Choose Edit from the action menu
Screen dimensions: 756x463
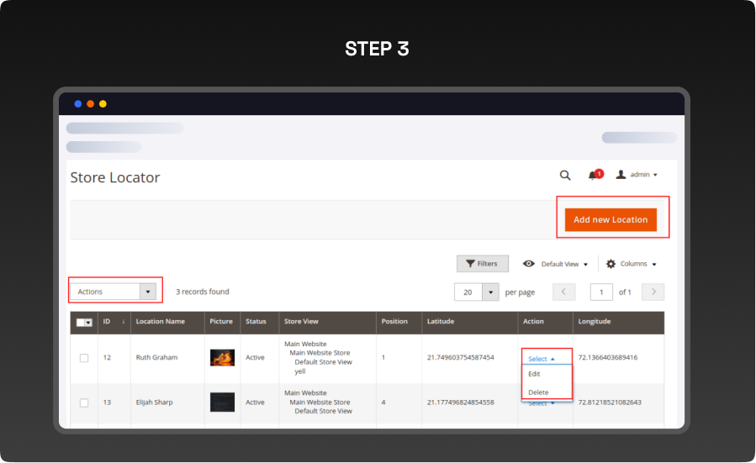point(535,374)
